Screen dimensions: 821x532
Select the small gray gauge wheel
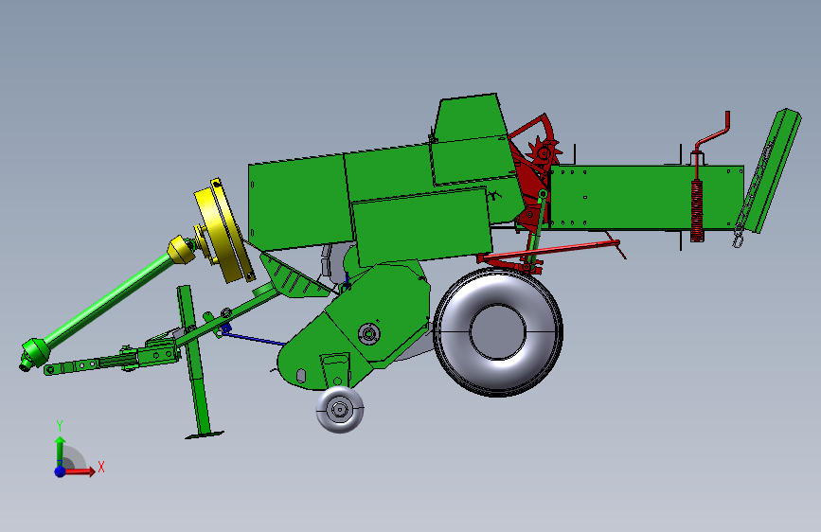pos(340,410)
